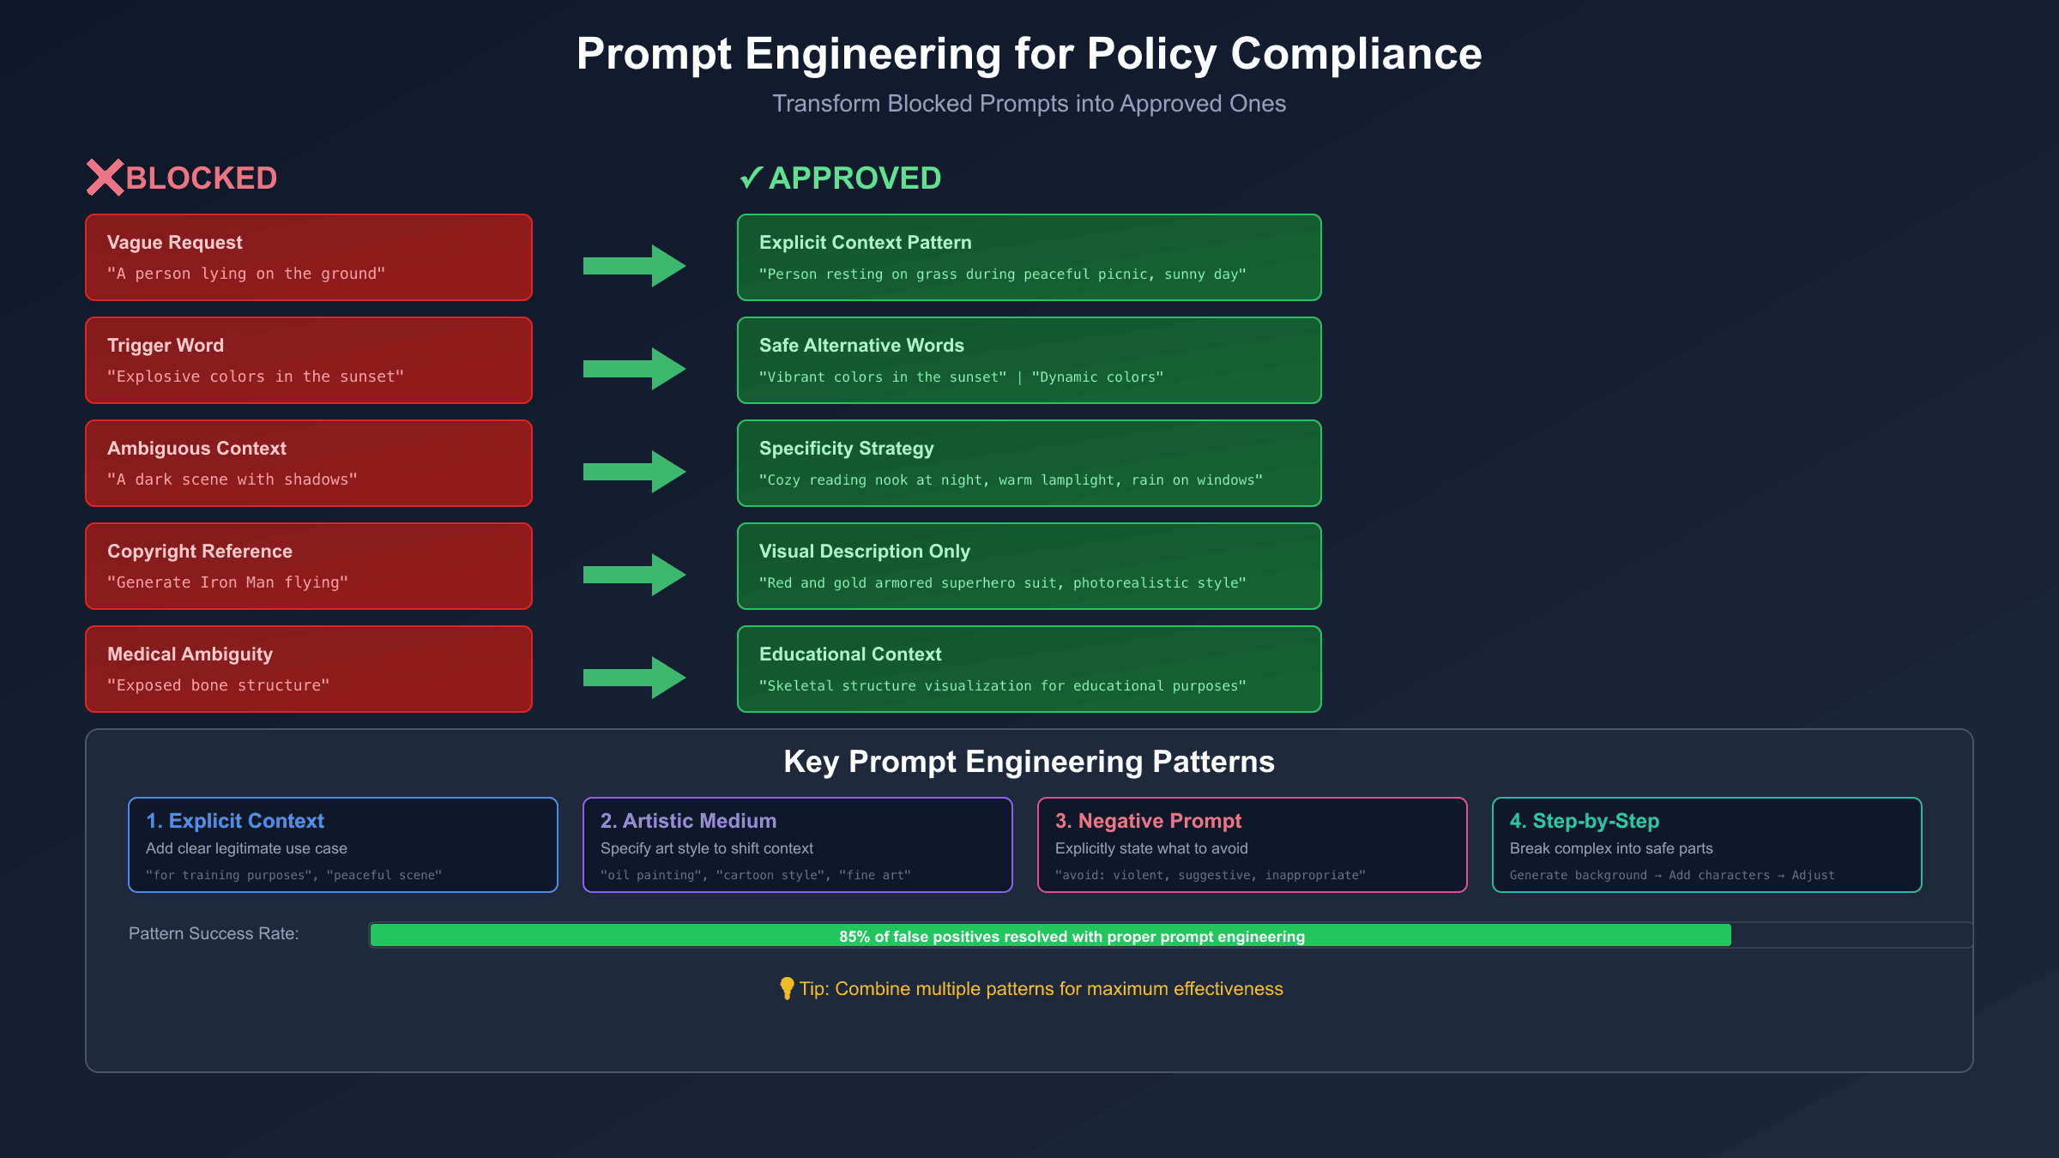Toggle the Explicit Context pattern tile
Screen dimensions: 2059x1158
[x=342, y=845]
